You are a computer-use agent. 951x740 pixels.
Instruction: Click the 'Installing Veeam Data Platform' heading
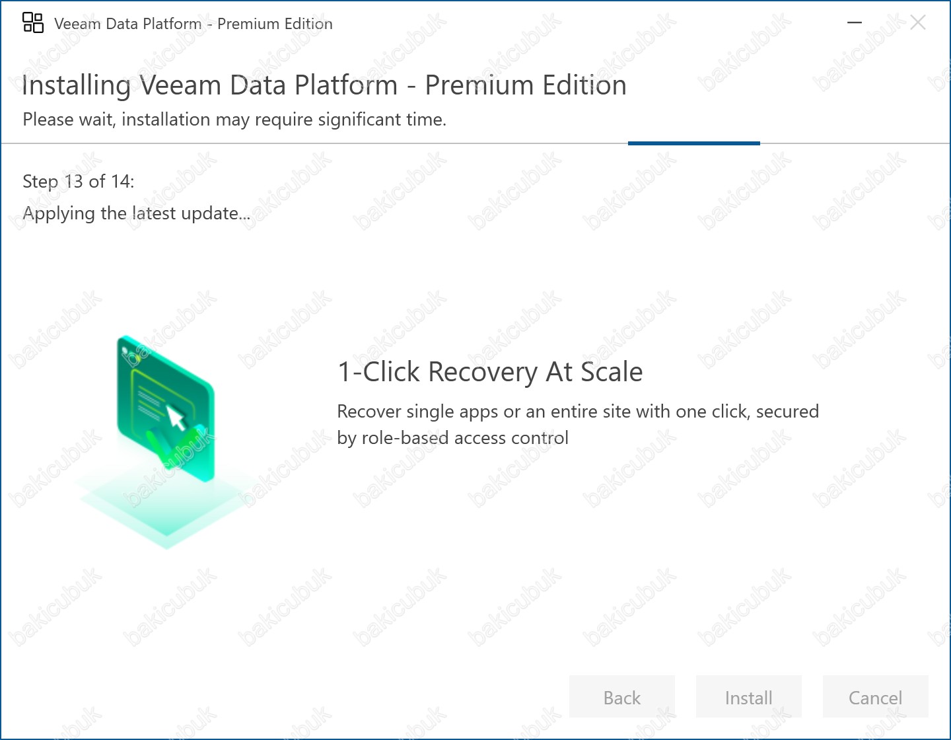324,85
